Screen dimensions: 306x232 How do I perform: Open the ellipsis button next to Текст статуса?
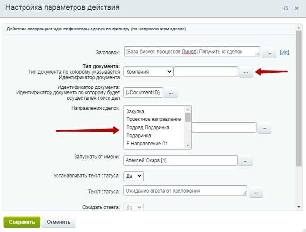click(x=256, y=193)
